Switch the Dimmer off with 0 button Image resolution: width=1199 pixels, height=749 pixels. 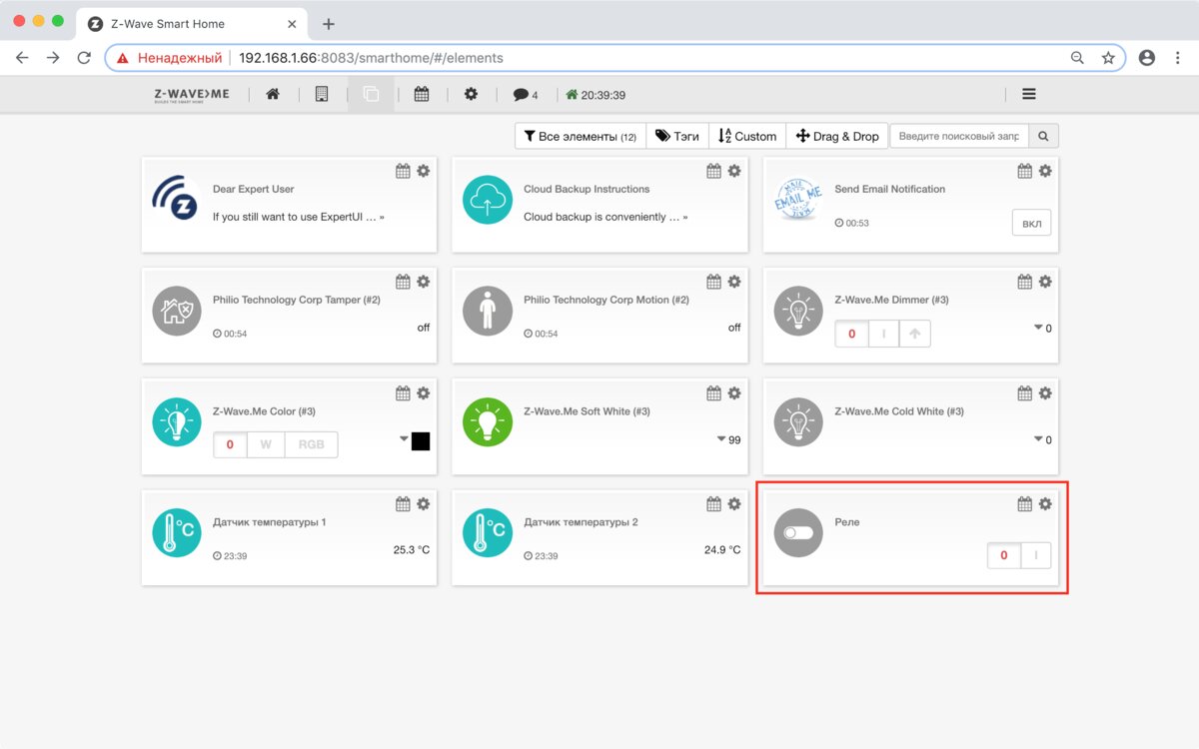[x=851, y=334]
